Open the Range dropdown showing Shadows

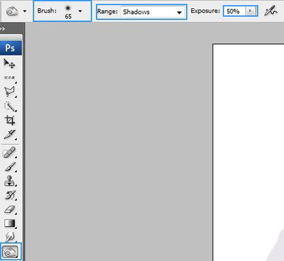[153, 12]
